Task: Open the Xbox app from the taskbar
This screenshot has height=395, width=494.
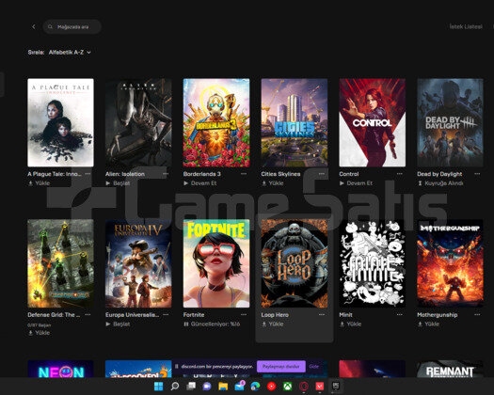Action: point(288,386)
